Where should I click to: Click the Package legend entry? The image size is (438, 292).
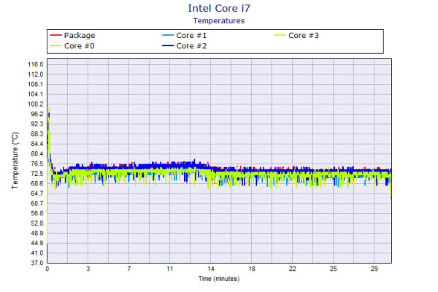click(x=72, y=36)
